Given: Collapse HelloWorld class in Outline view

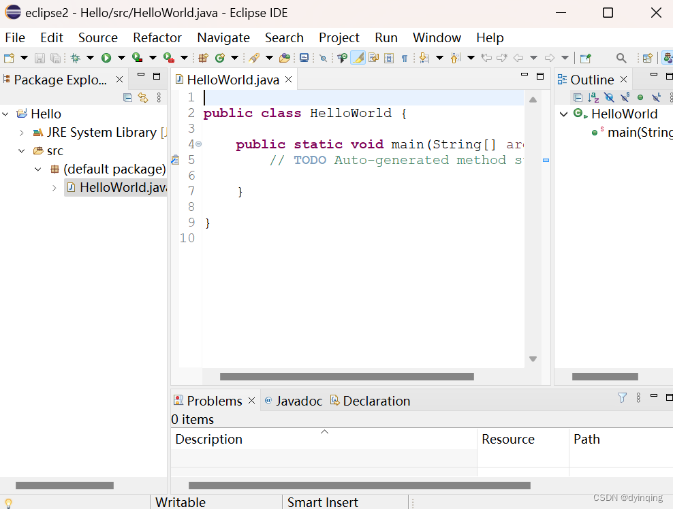Looking at the screenshot, I should [x=564, y=114].
